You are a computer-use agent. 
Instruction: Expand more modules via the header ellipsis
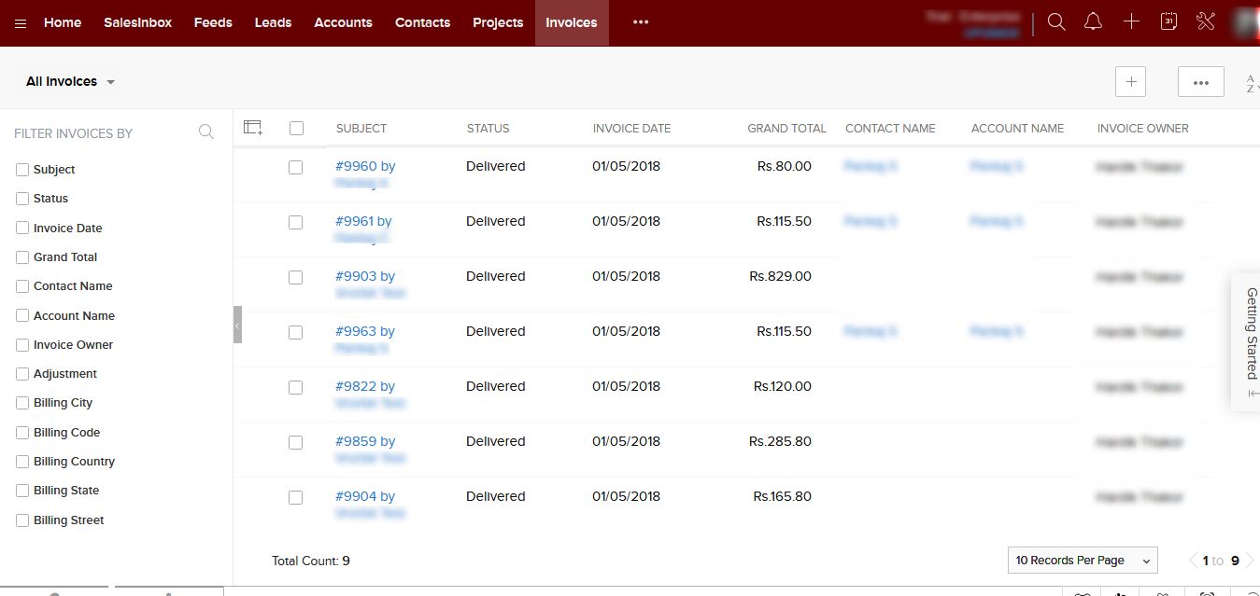tap(641, 22)
